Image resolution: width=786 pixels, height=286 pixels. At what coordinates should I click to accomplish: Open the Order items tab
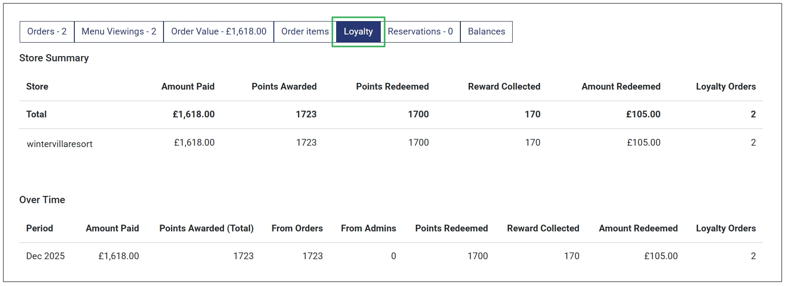click(305, 32)
